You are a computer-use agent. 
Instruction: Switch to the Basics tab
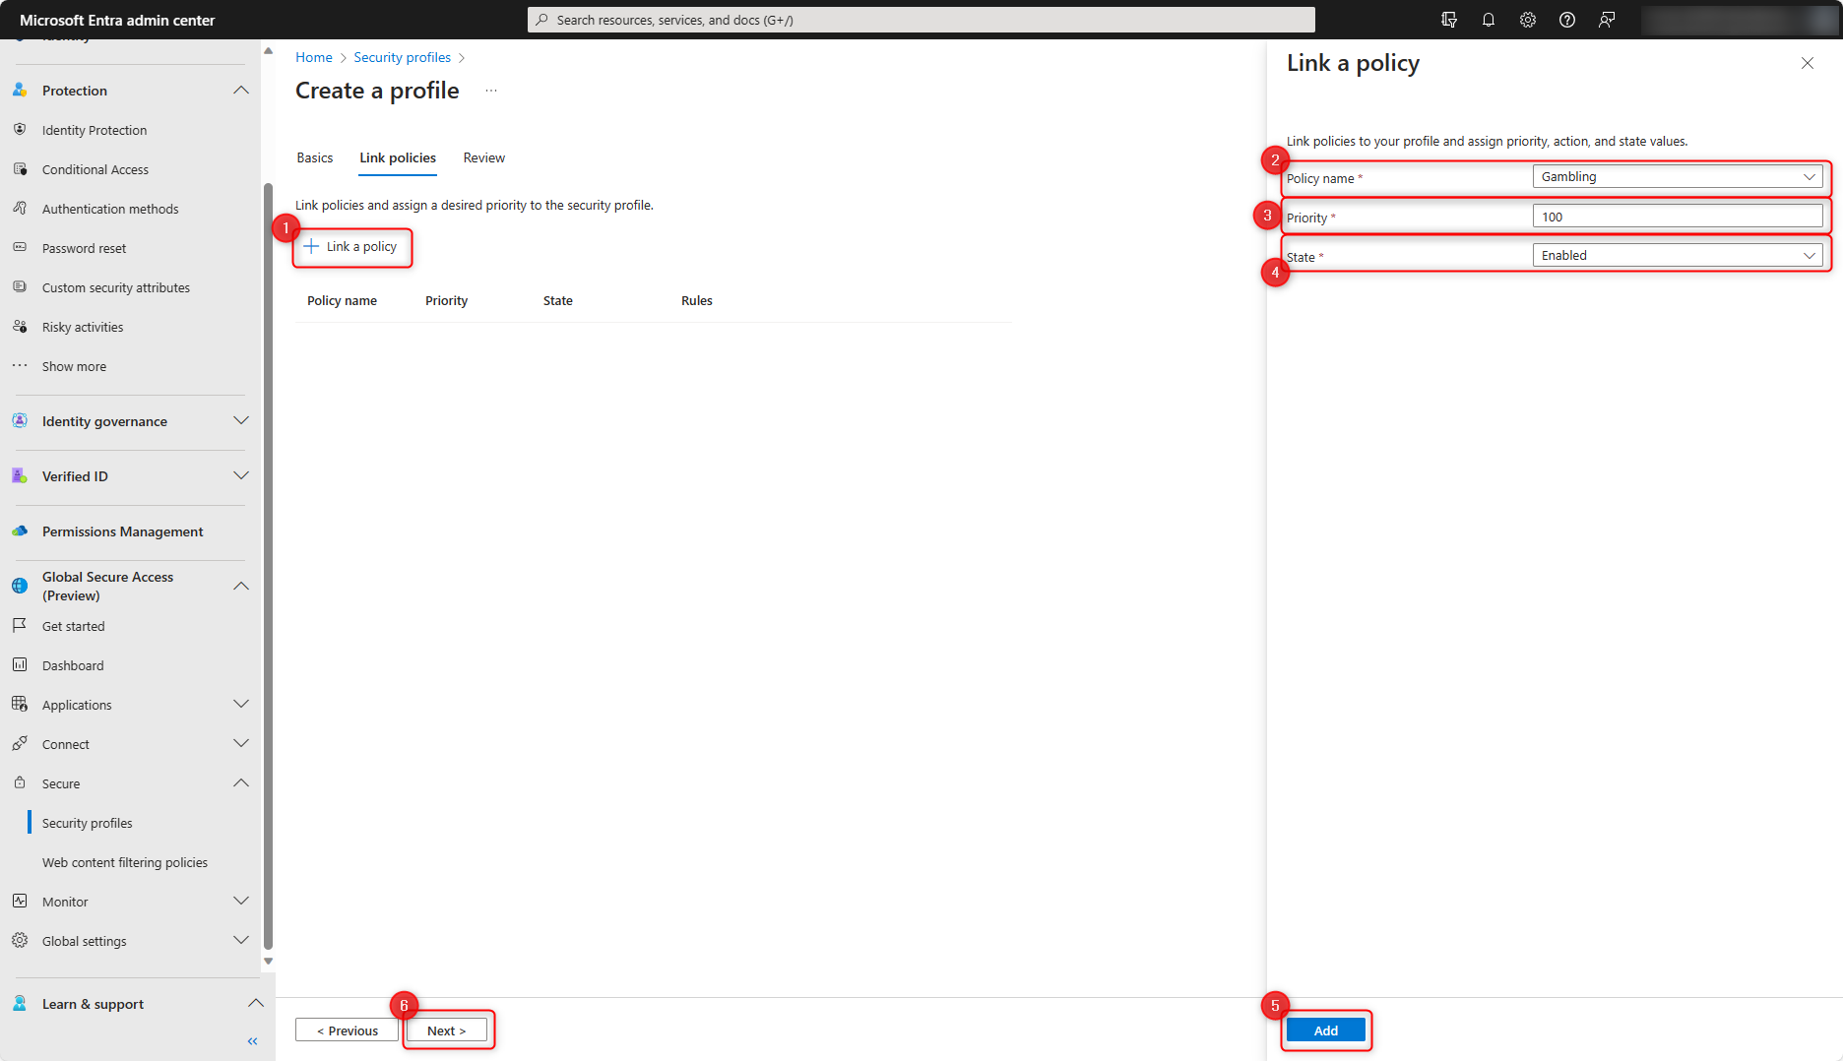[x=314, y=157]
